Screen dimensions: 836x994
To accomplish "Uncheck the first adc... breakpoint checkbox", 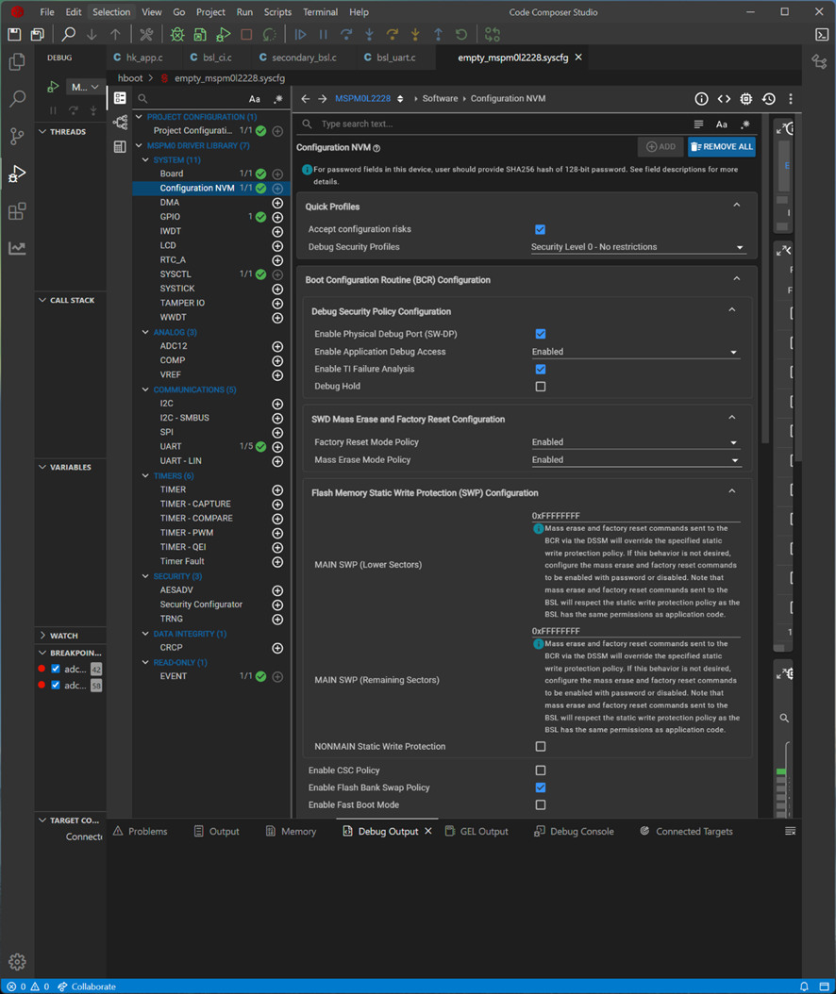I will point(56,669).
